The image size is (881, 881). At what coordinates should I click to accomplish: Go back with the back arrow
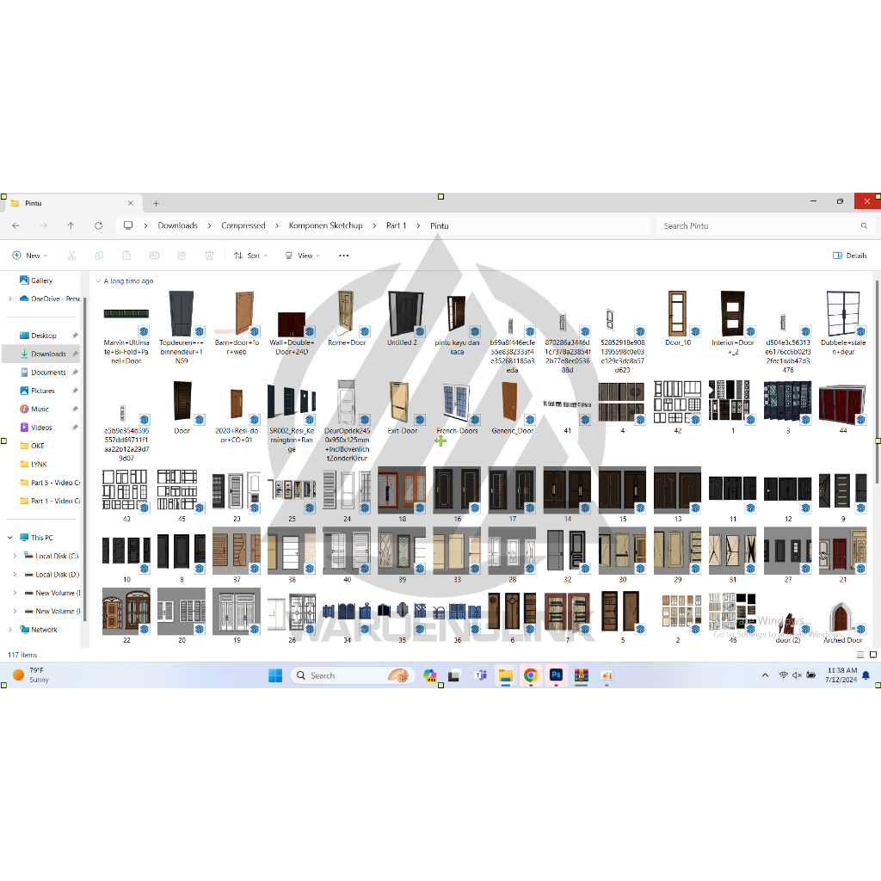coord(15,226)
